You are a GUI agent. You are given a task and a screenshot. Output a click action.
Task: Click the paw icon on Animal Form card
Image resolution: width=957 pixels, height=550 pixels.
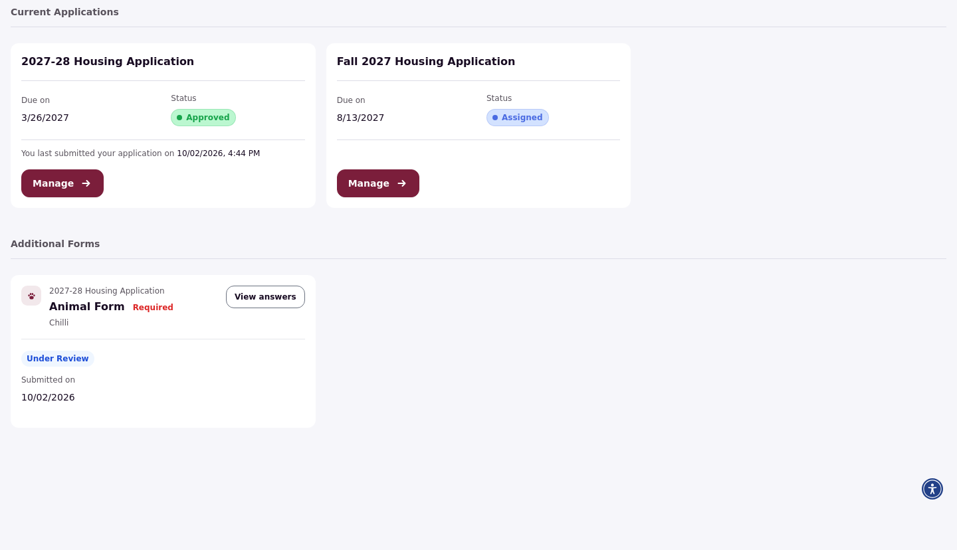[x=31, y=296]
